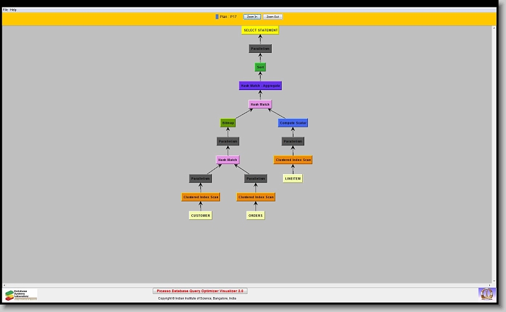
Task: Click the purple Hash Match - Aggregate node
Action: pyautogui.click(x=260, y=86)
